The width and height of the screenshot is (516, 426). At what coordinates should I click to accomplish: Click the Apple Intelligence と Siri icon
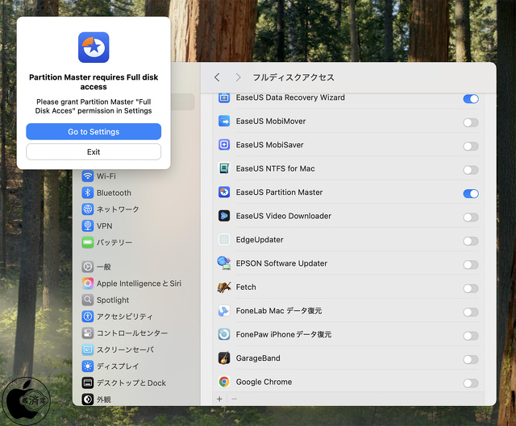click(x=88, y=283)
